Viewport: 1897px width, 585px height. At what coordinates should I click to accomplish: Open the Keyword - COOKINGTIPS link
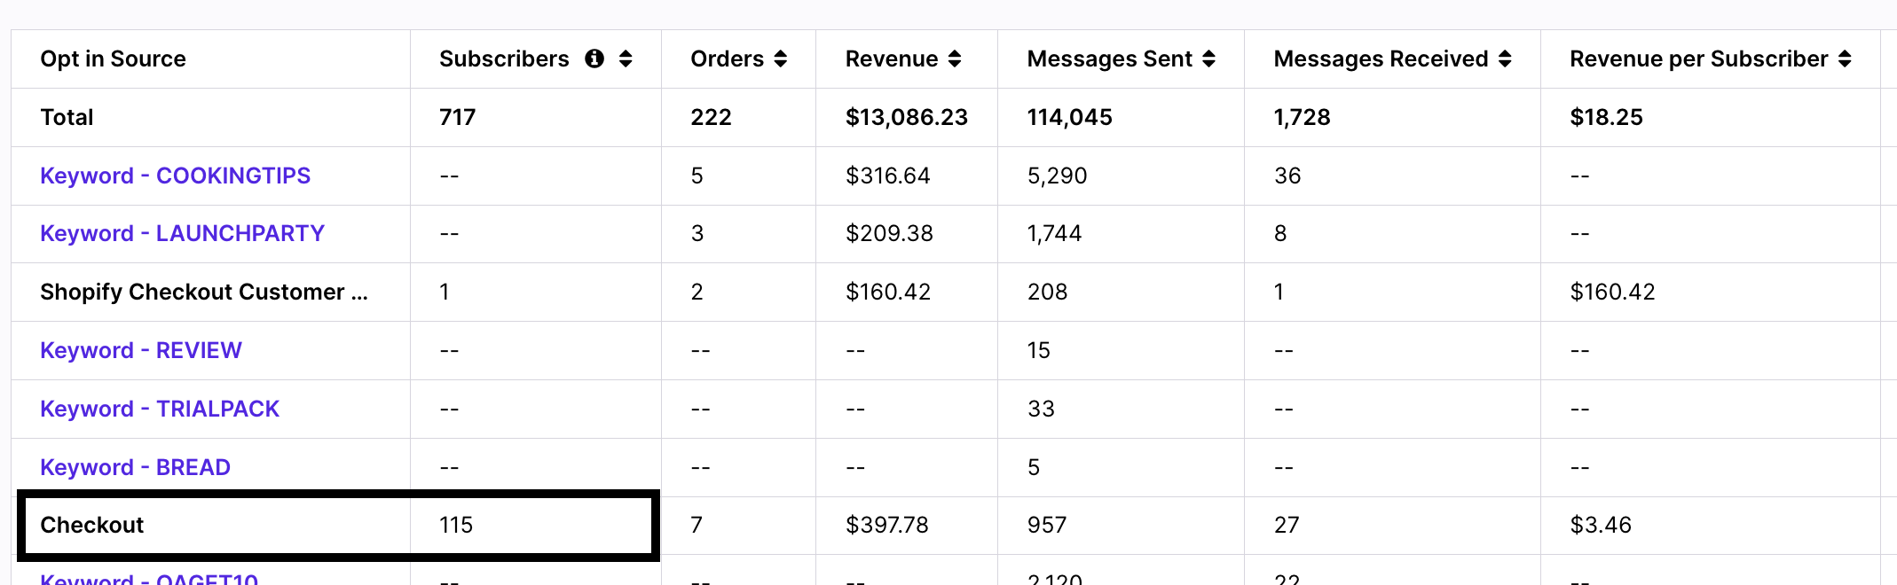175,175
